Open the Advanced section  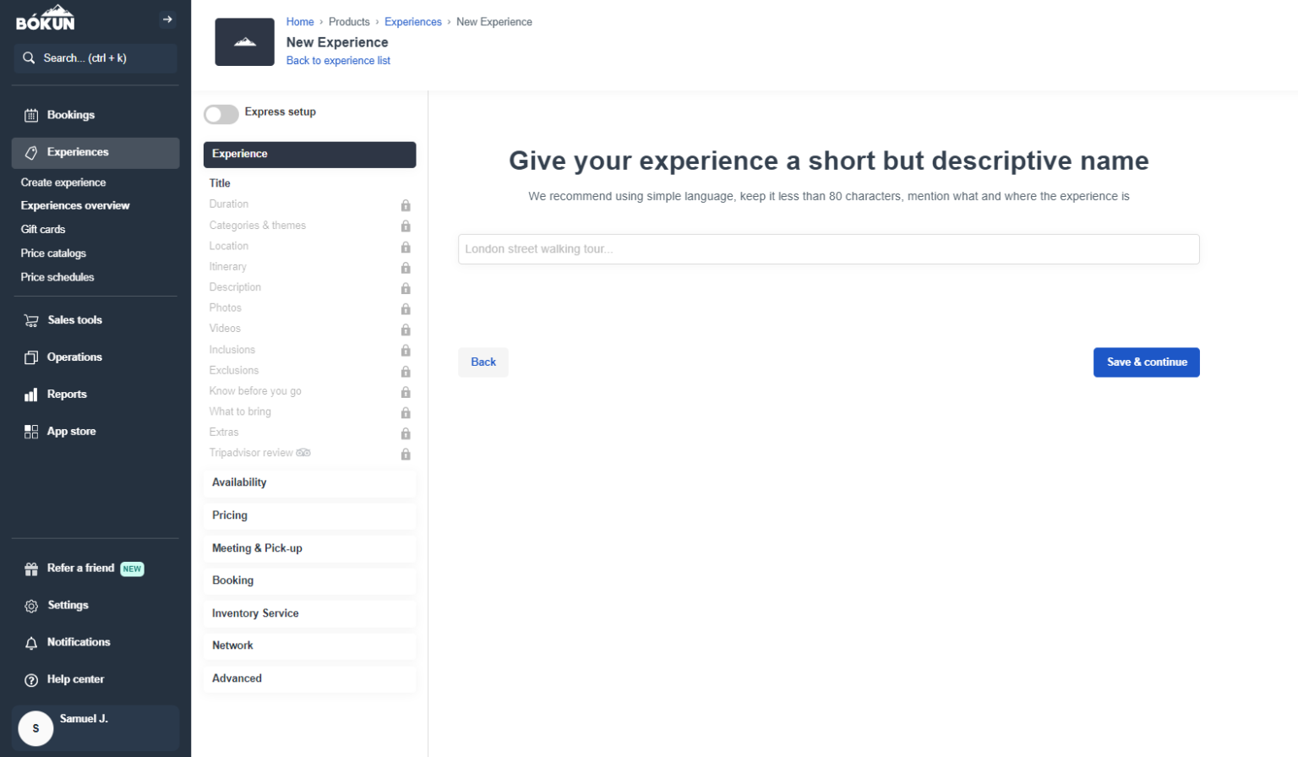click(x=309, y=678)
